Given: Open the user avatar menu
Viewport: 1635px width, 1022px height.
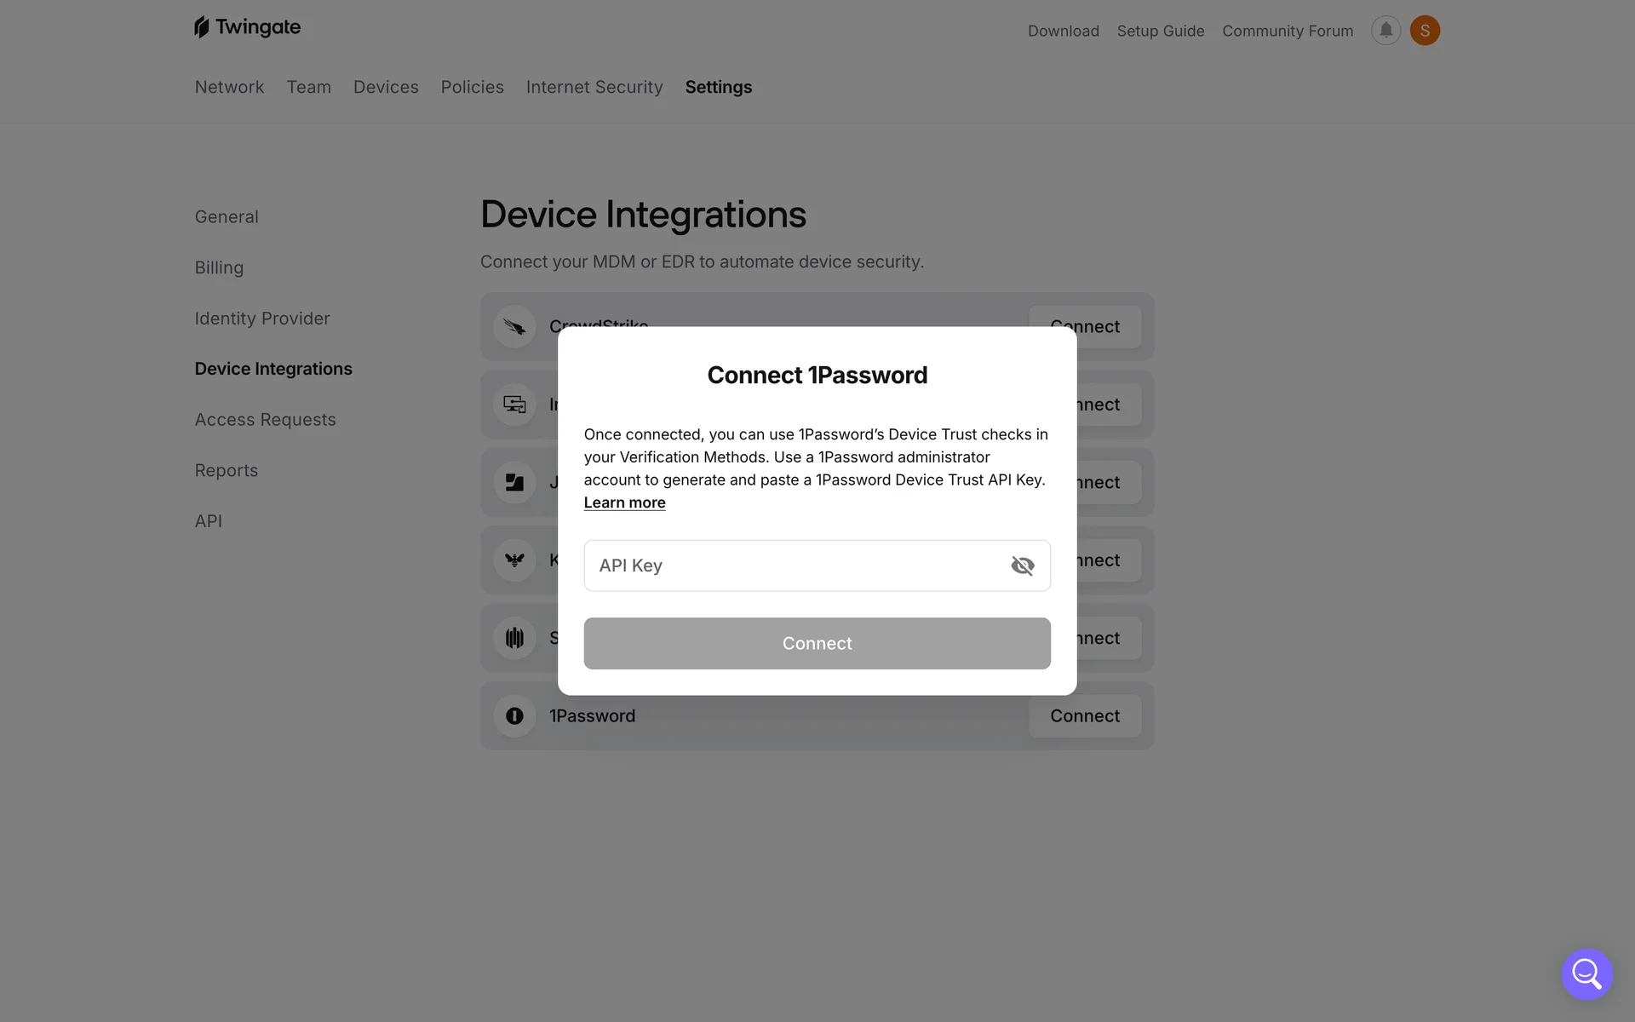Looking at the screenshot, I should click(1425, 31).
